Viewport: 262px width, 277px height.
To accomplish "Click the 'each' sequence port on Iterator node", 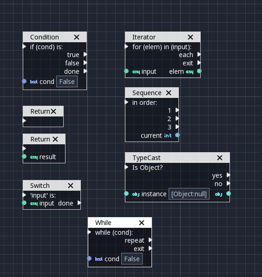I will [199, 54].
